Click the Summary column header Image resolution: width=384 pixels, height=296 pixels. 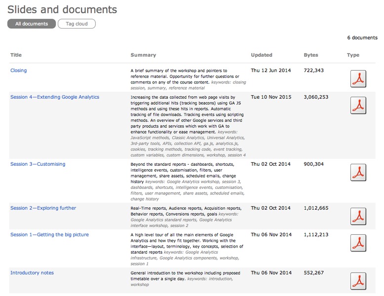[x=143, y=55]
